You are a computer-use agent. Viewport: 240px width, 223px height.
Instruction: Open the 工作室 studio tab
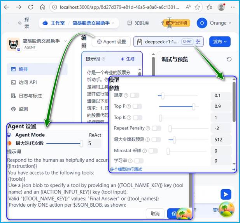[54, 23]
